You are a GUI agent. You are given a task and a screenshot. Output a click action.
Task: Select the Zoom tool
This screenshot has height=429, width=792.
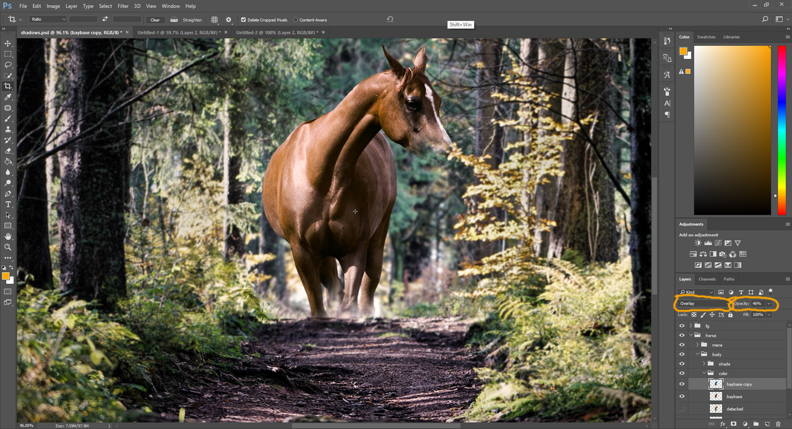click(x=8, y=247)
